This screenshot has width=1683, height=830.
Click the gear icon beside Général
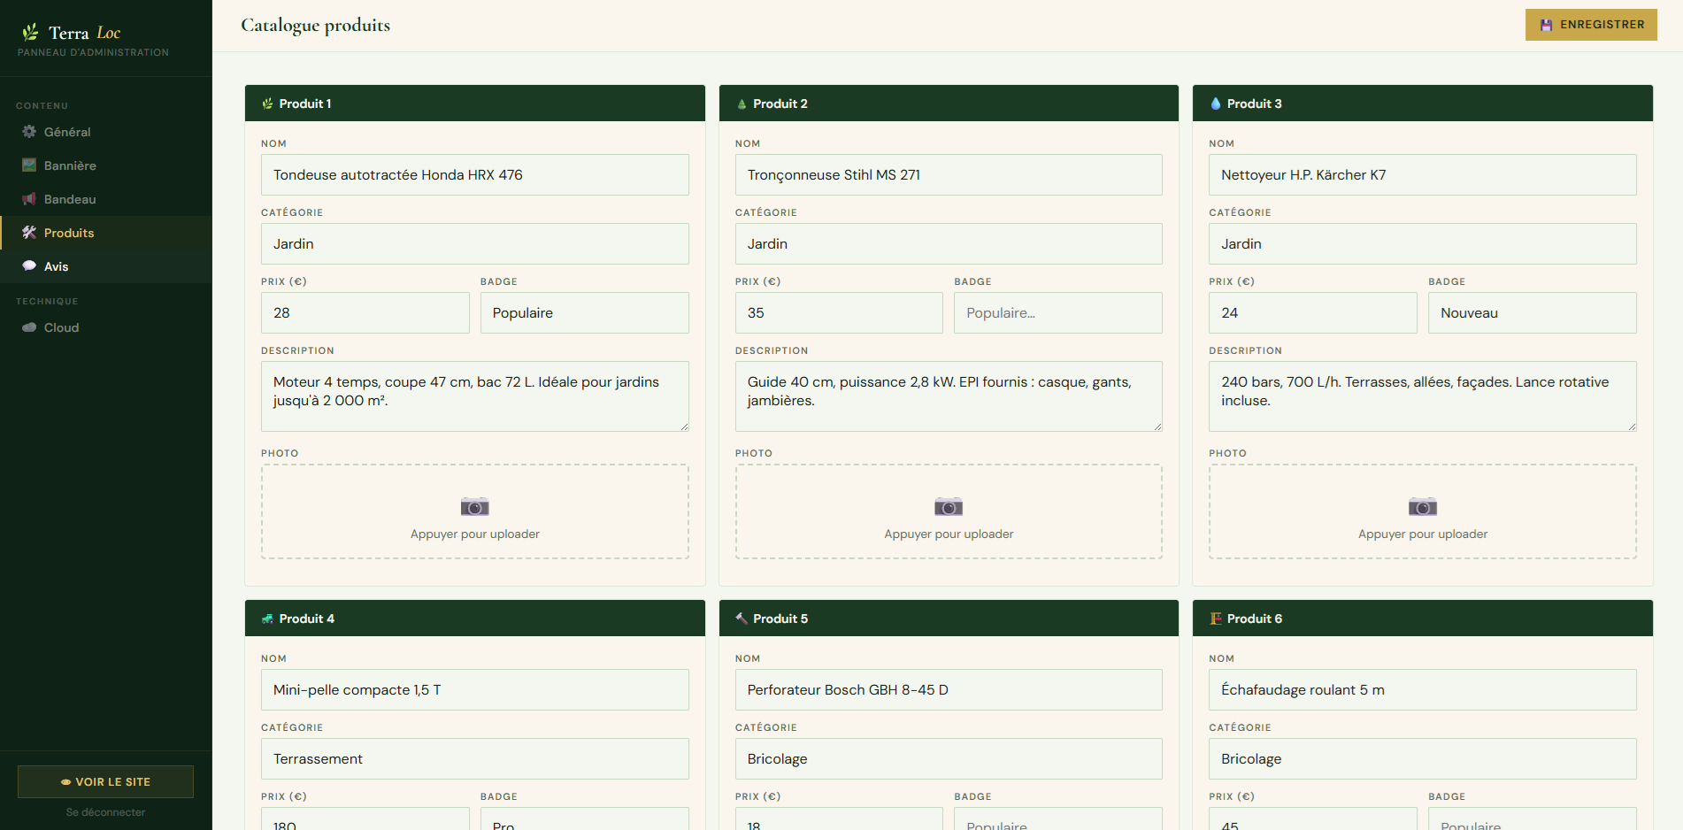pyautogui.click(x=29, y=132)
